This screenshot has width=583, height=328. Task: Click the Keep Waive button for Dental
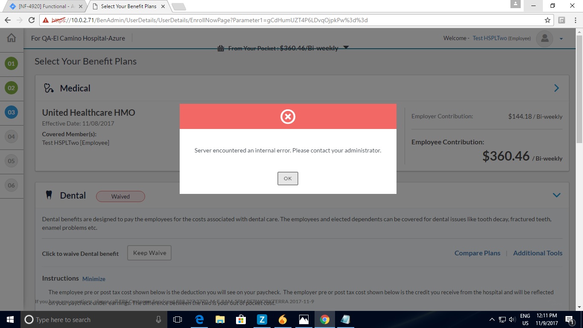click(149, 252)
